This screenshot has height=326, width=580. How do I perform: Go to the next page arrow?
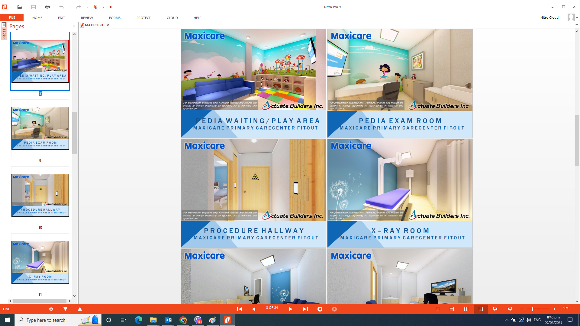tap(290, 309)
